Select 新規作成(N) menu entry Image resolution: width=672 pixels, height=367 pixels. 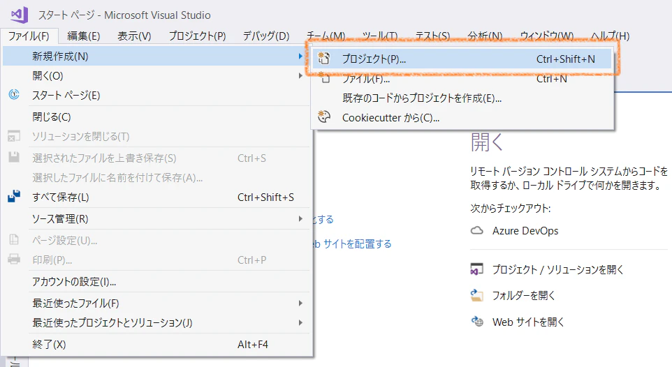[x=156, y=56]
